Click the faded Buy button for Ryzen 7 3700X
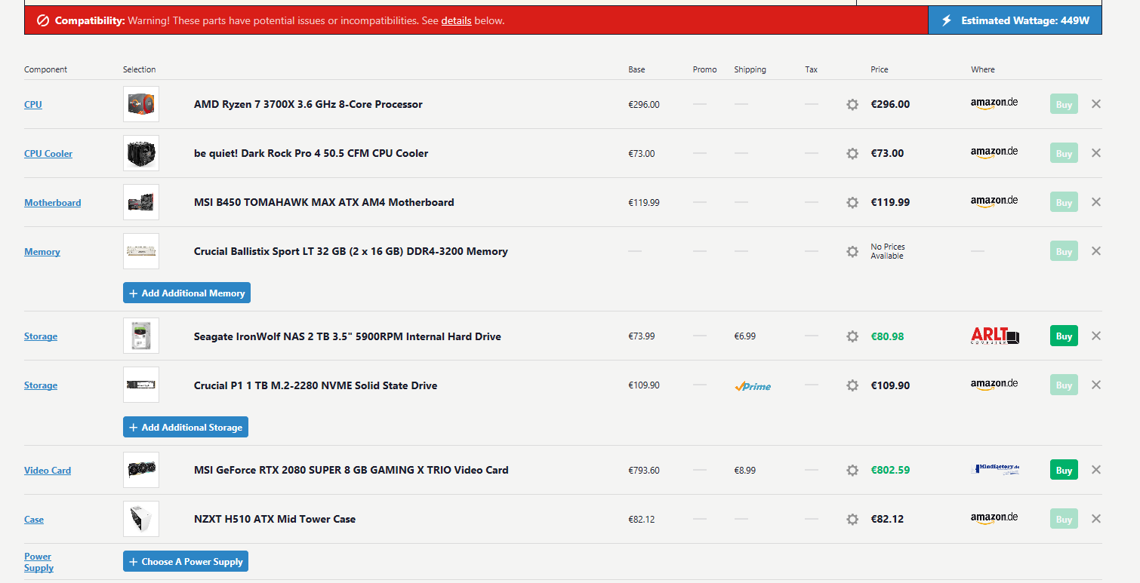1140x583 pixels. click(x=1064, y=104)
